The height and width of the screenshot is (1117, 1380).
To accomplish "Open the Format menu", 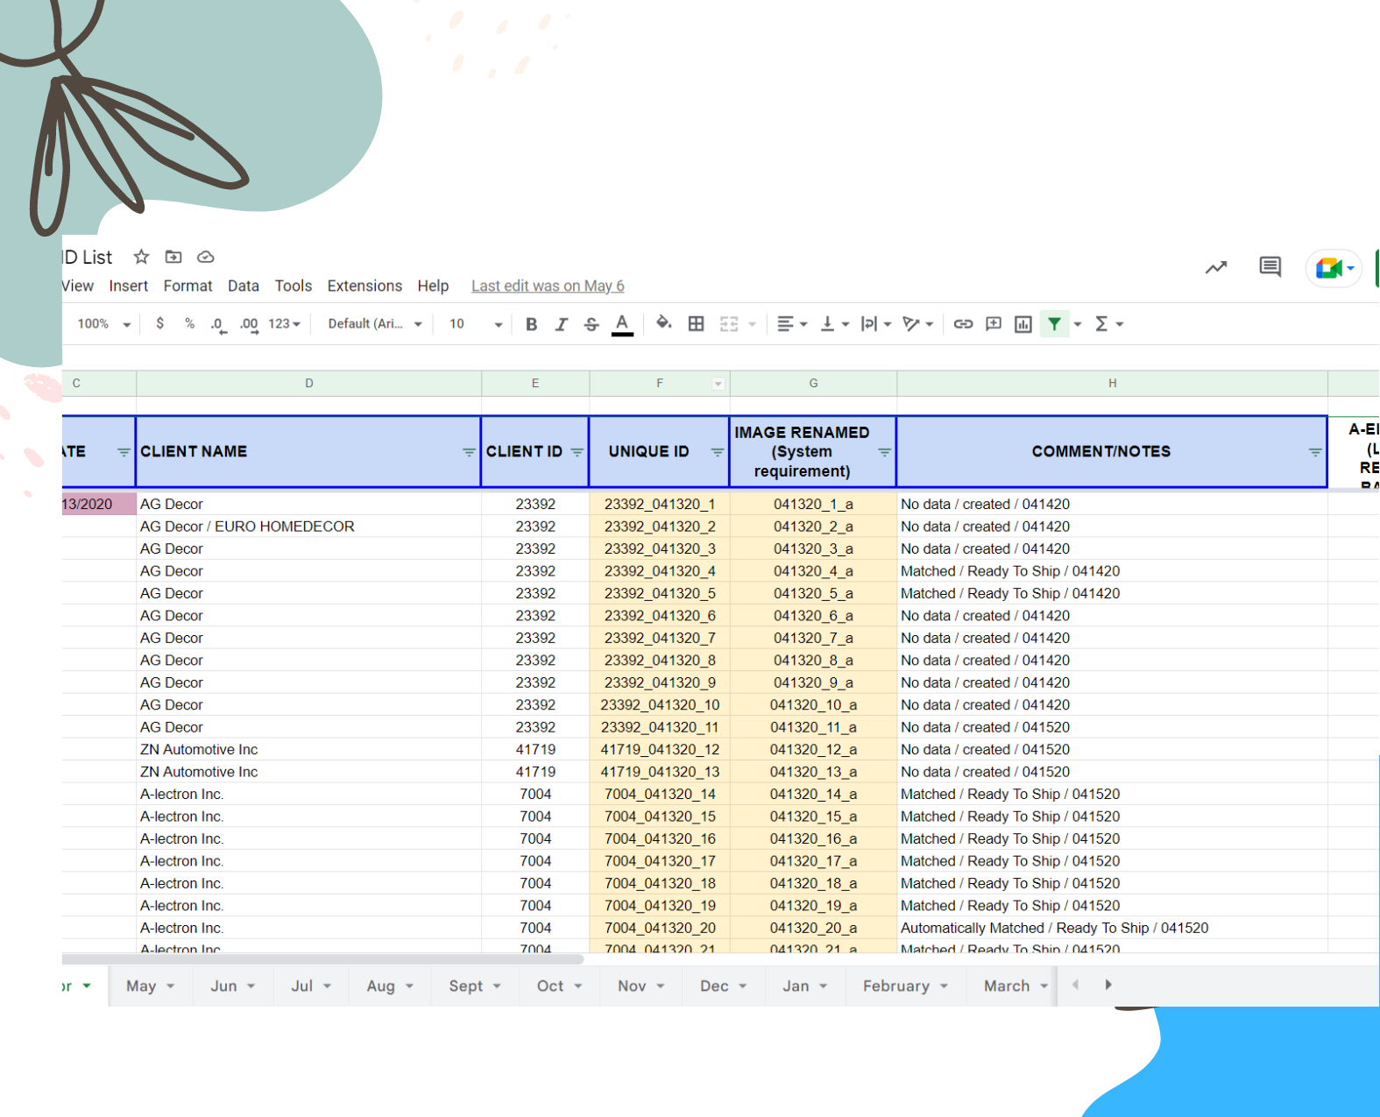I will coord(188,286).
